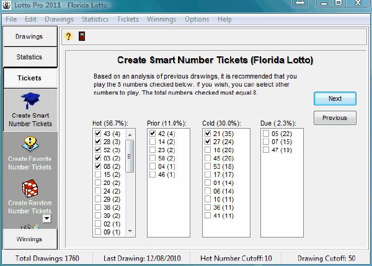Uncheck cold number 27 (24)
Viewport: 372px width, 266px height.
tap(208, 142)
